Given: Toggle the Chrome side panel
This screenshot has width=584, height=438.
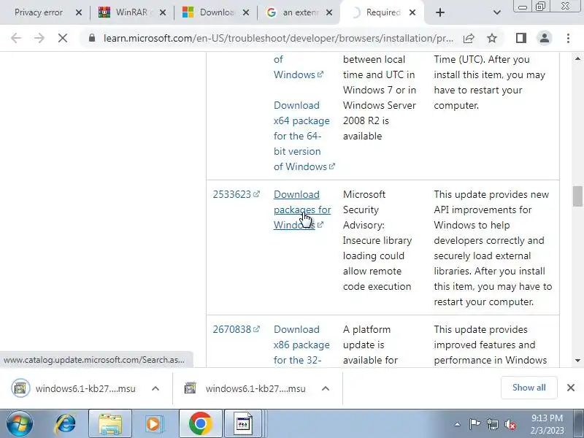Looking at the screenshot, I should tap(521, 38).
